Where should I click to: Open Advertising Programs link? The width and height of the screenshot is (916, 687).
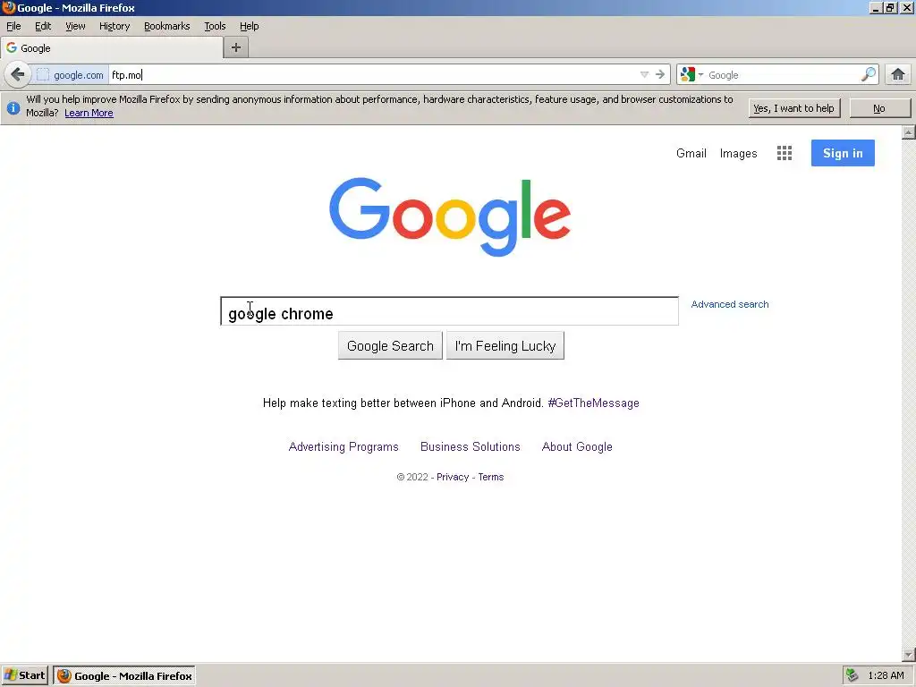(343, 447)
